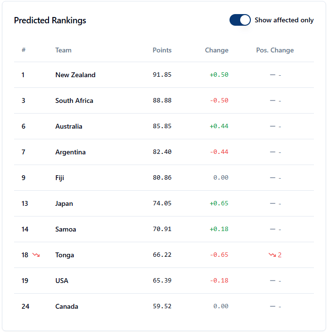This screenshot has height=333, width=328.
Task: Click the Change column header
Action: pyautogui.click(x=216, y=50)
